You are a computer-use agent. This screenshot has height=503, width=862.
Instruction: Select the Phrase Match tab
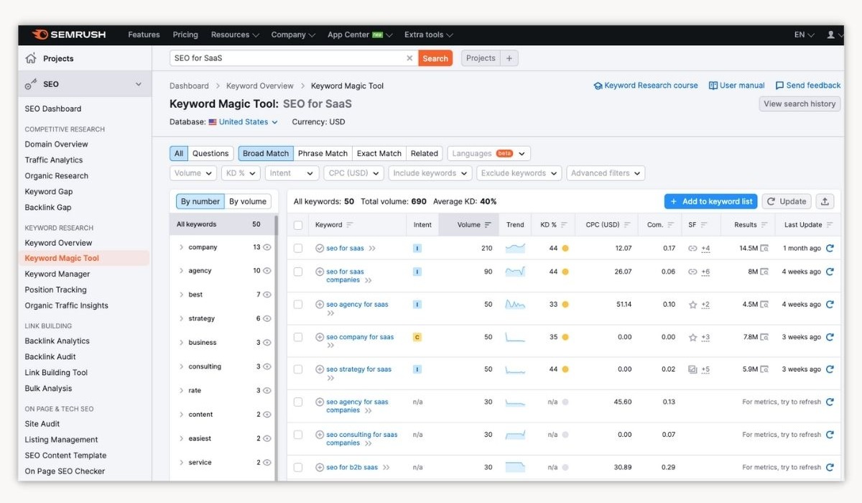click(x=323, y=153)
